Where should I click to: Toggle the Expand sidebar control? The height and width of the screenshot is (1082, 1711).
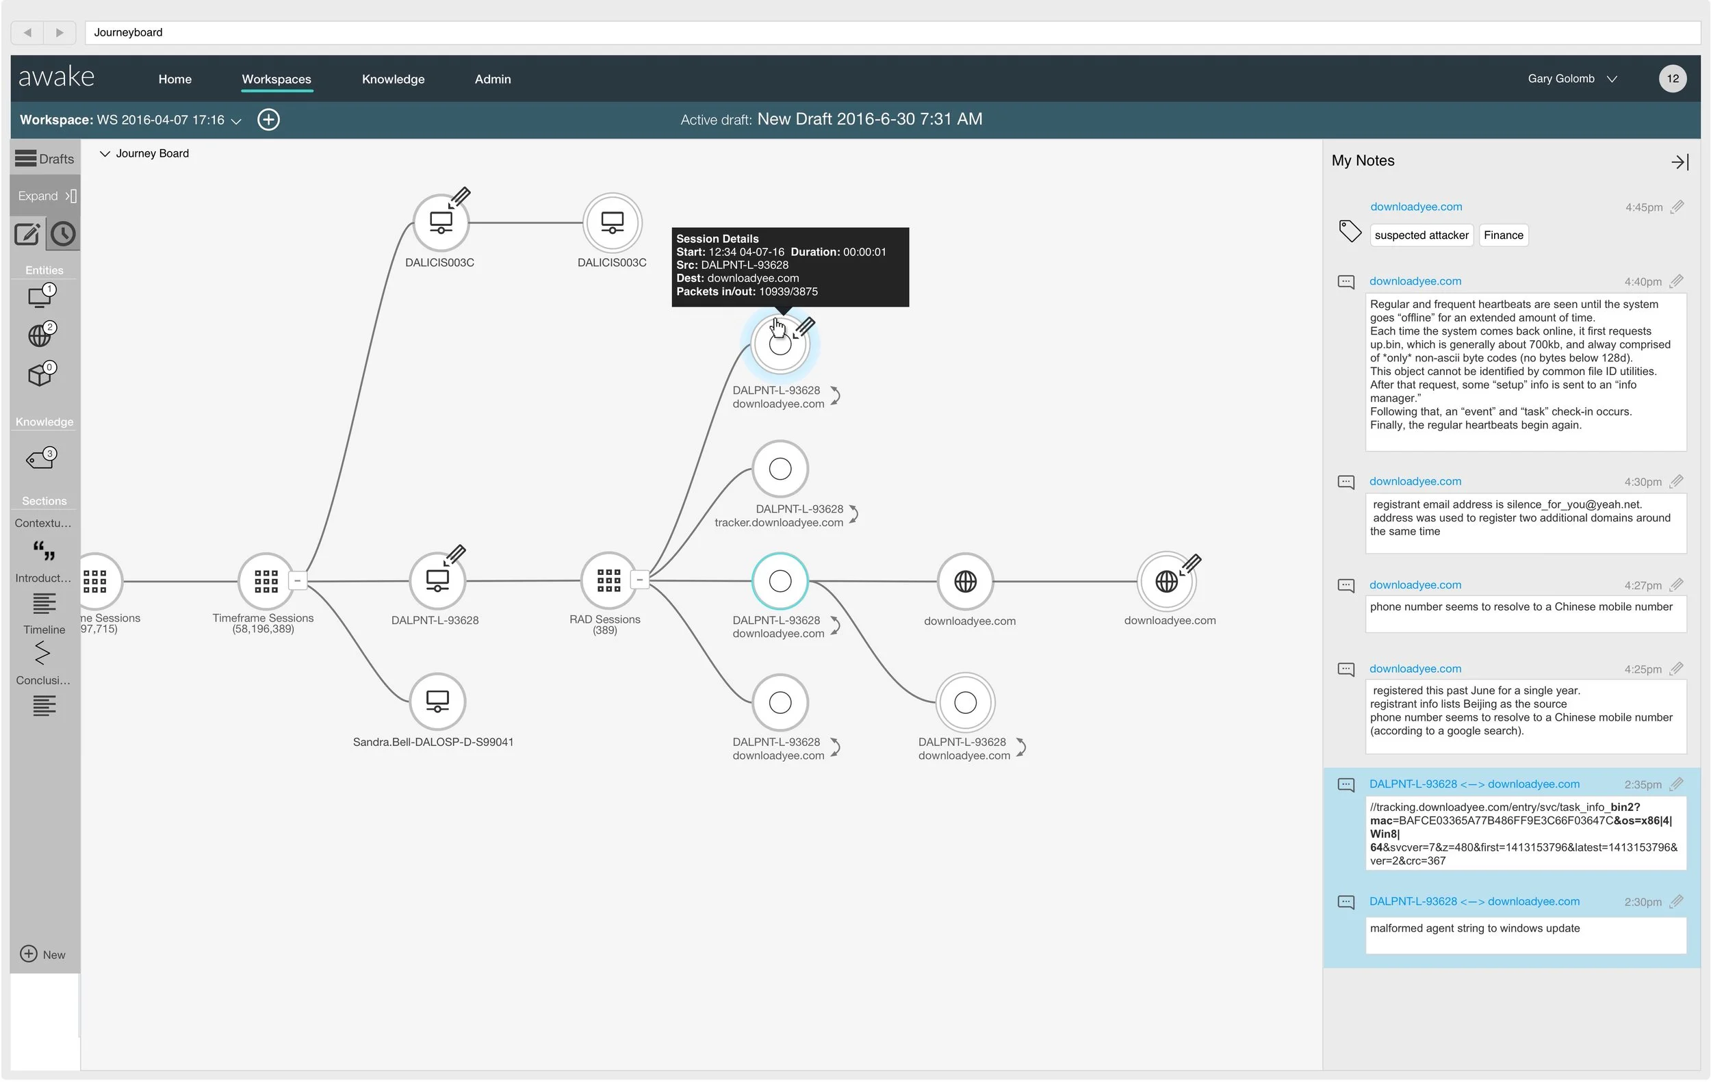[45, 196]
